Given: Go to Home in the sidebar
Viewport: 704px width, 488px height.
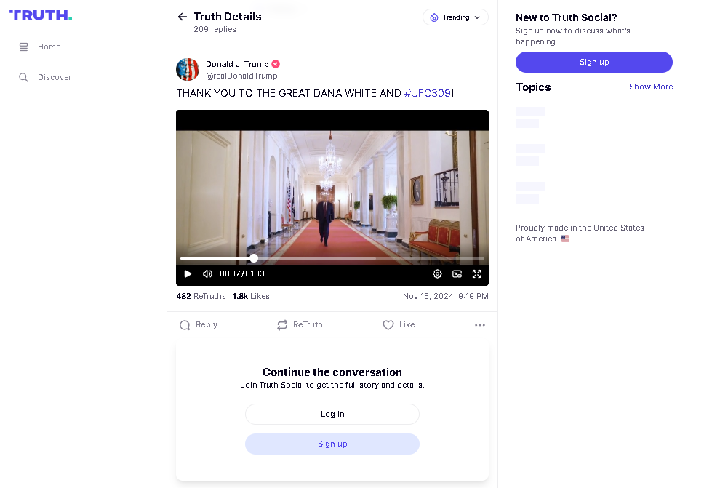Looking at the screenshot, I should (x=49, y=47).
